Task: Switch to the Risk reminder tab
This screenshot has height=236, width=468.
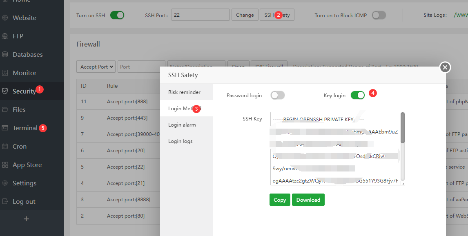Action: click(184, 92)
